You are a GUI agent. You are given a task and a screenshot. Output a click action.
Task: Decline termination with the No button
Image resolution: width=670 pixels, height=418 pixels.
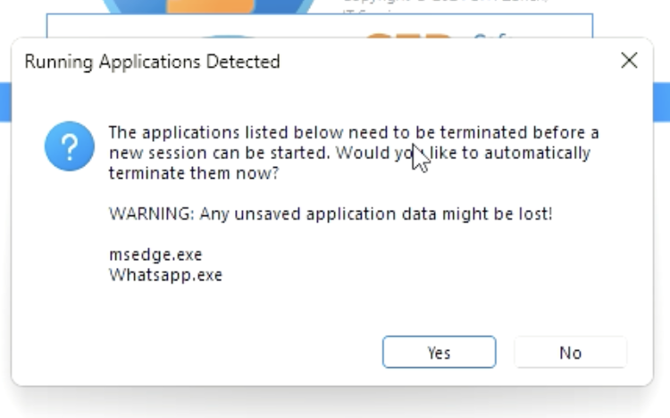pyautogui.click(x=571, y=352)
